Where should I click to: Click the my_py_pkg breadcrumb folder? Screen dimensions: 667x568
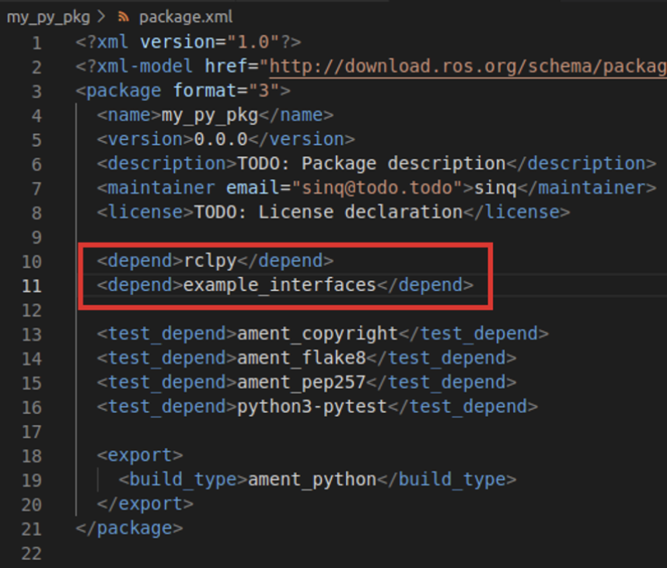point(48,17)
